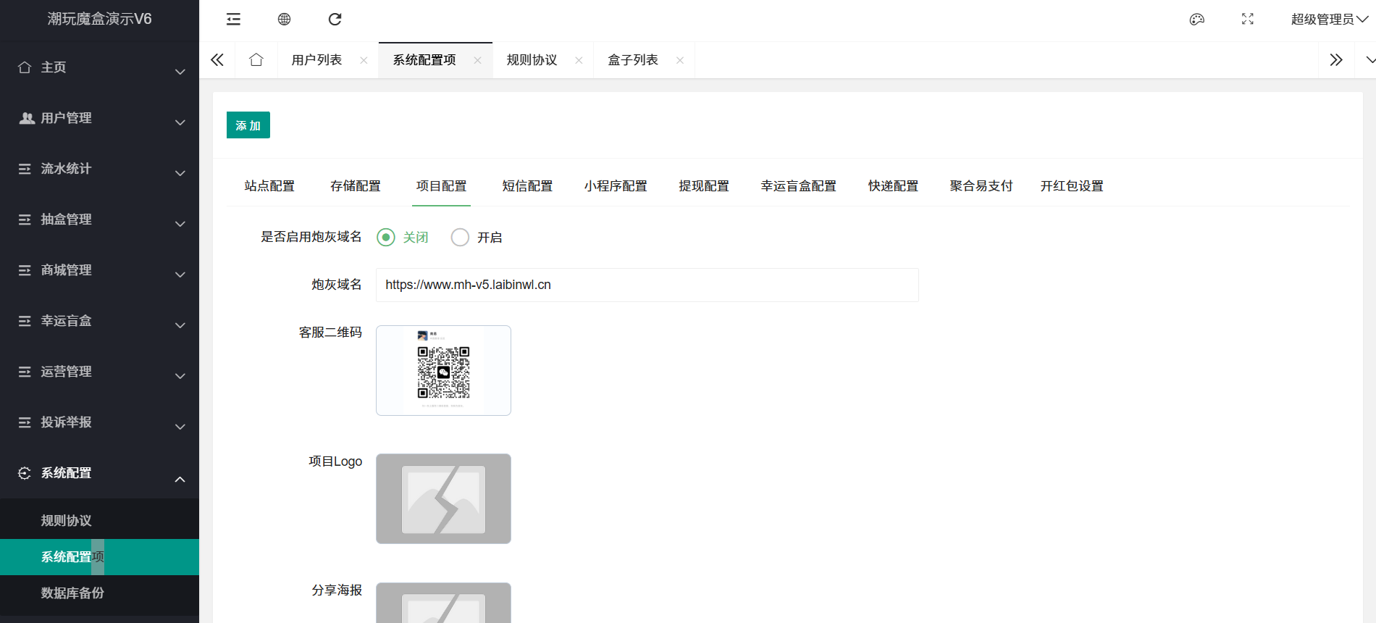Click the 分享海报 image placeholder

click(x=443, y=603)
